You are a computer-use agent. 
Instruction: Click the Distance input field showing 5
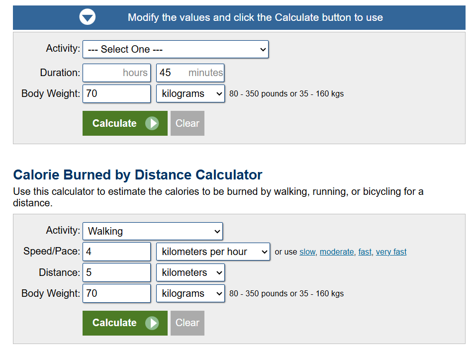pyautogui.click(x=116, y=272)
